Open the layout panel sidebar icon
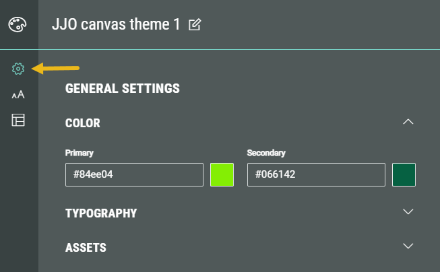Screen dimensions: 440x272 pos(18,121)
